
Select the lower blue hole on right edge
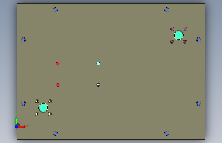coord(199,104)
